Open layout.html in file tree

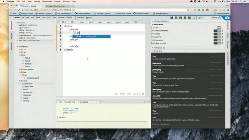point(29,86)
